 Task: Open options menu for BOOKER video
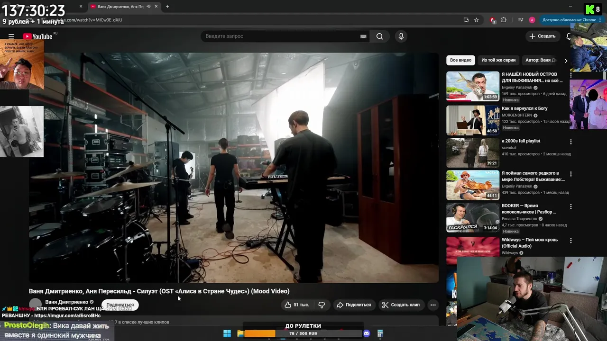pos(571,206)
